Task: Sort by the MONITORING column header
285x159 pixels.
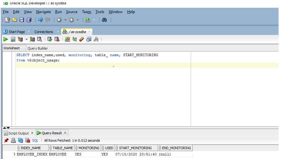Action: 87,148
